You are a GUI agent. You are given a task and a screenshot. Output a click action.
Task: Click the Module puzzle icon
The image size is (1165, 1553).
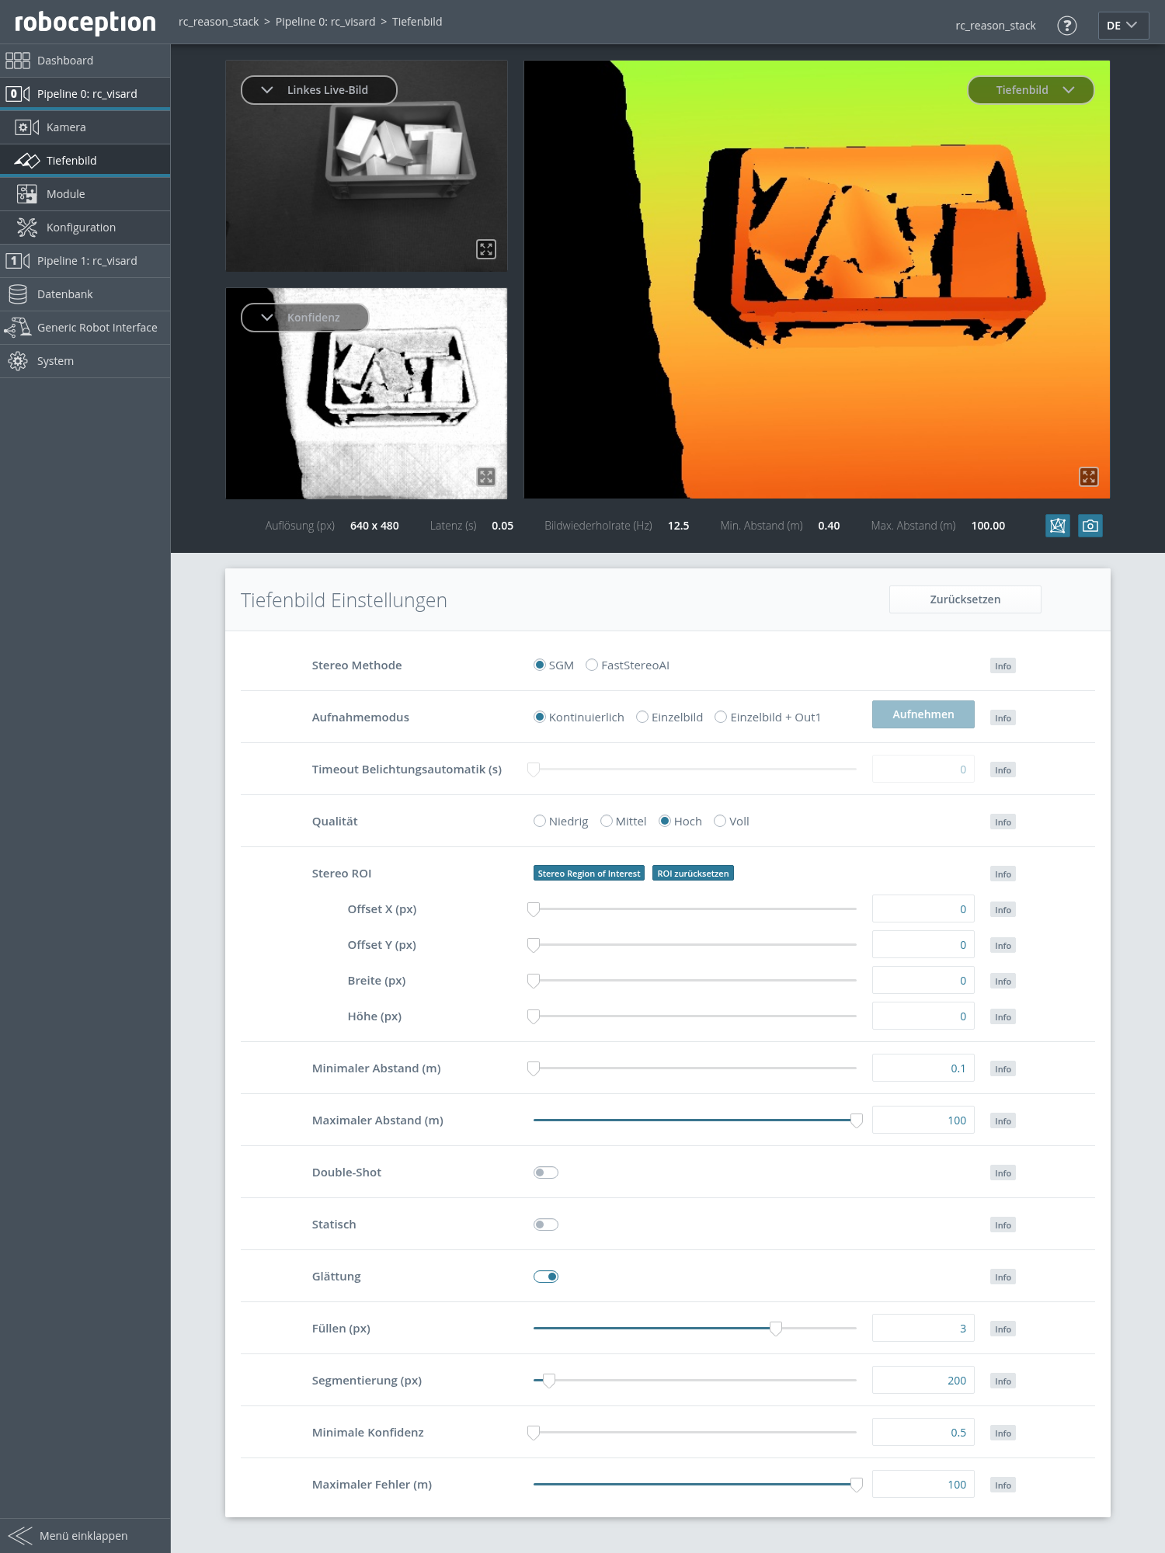[27, 194]
